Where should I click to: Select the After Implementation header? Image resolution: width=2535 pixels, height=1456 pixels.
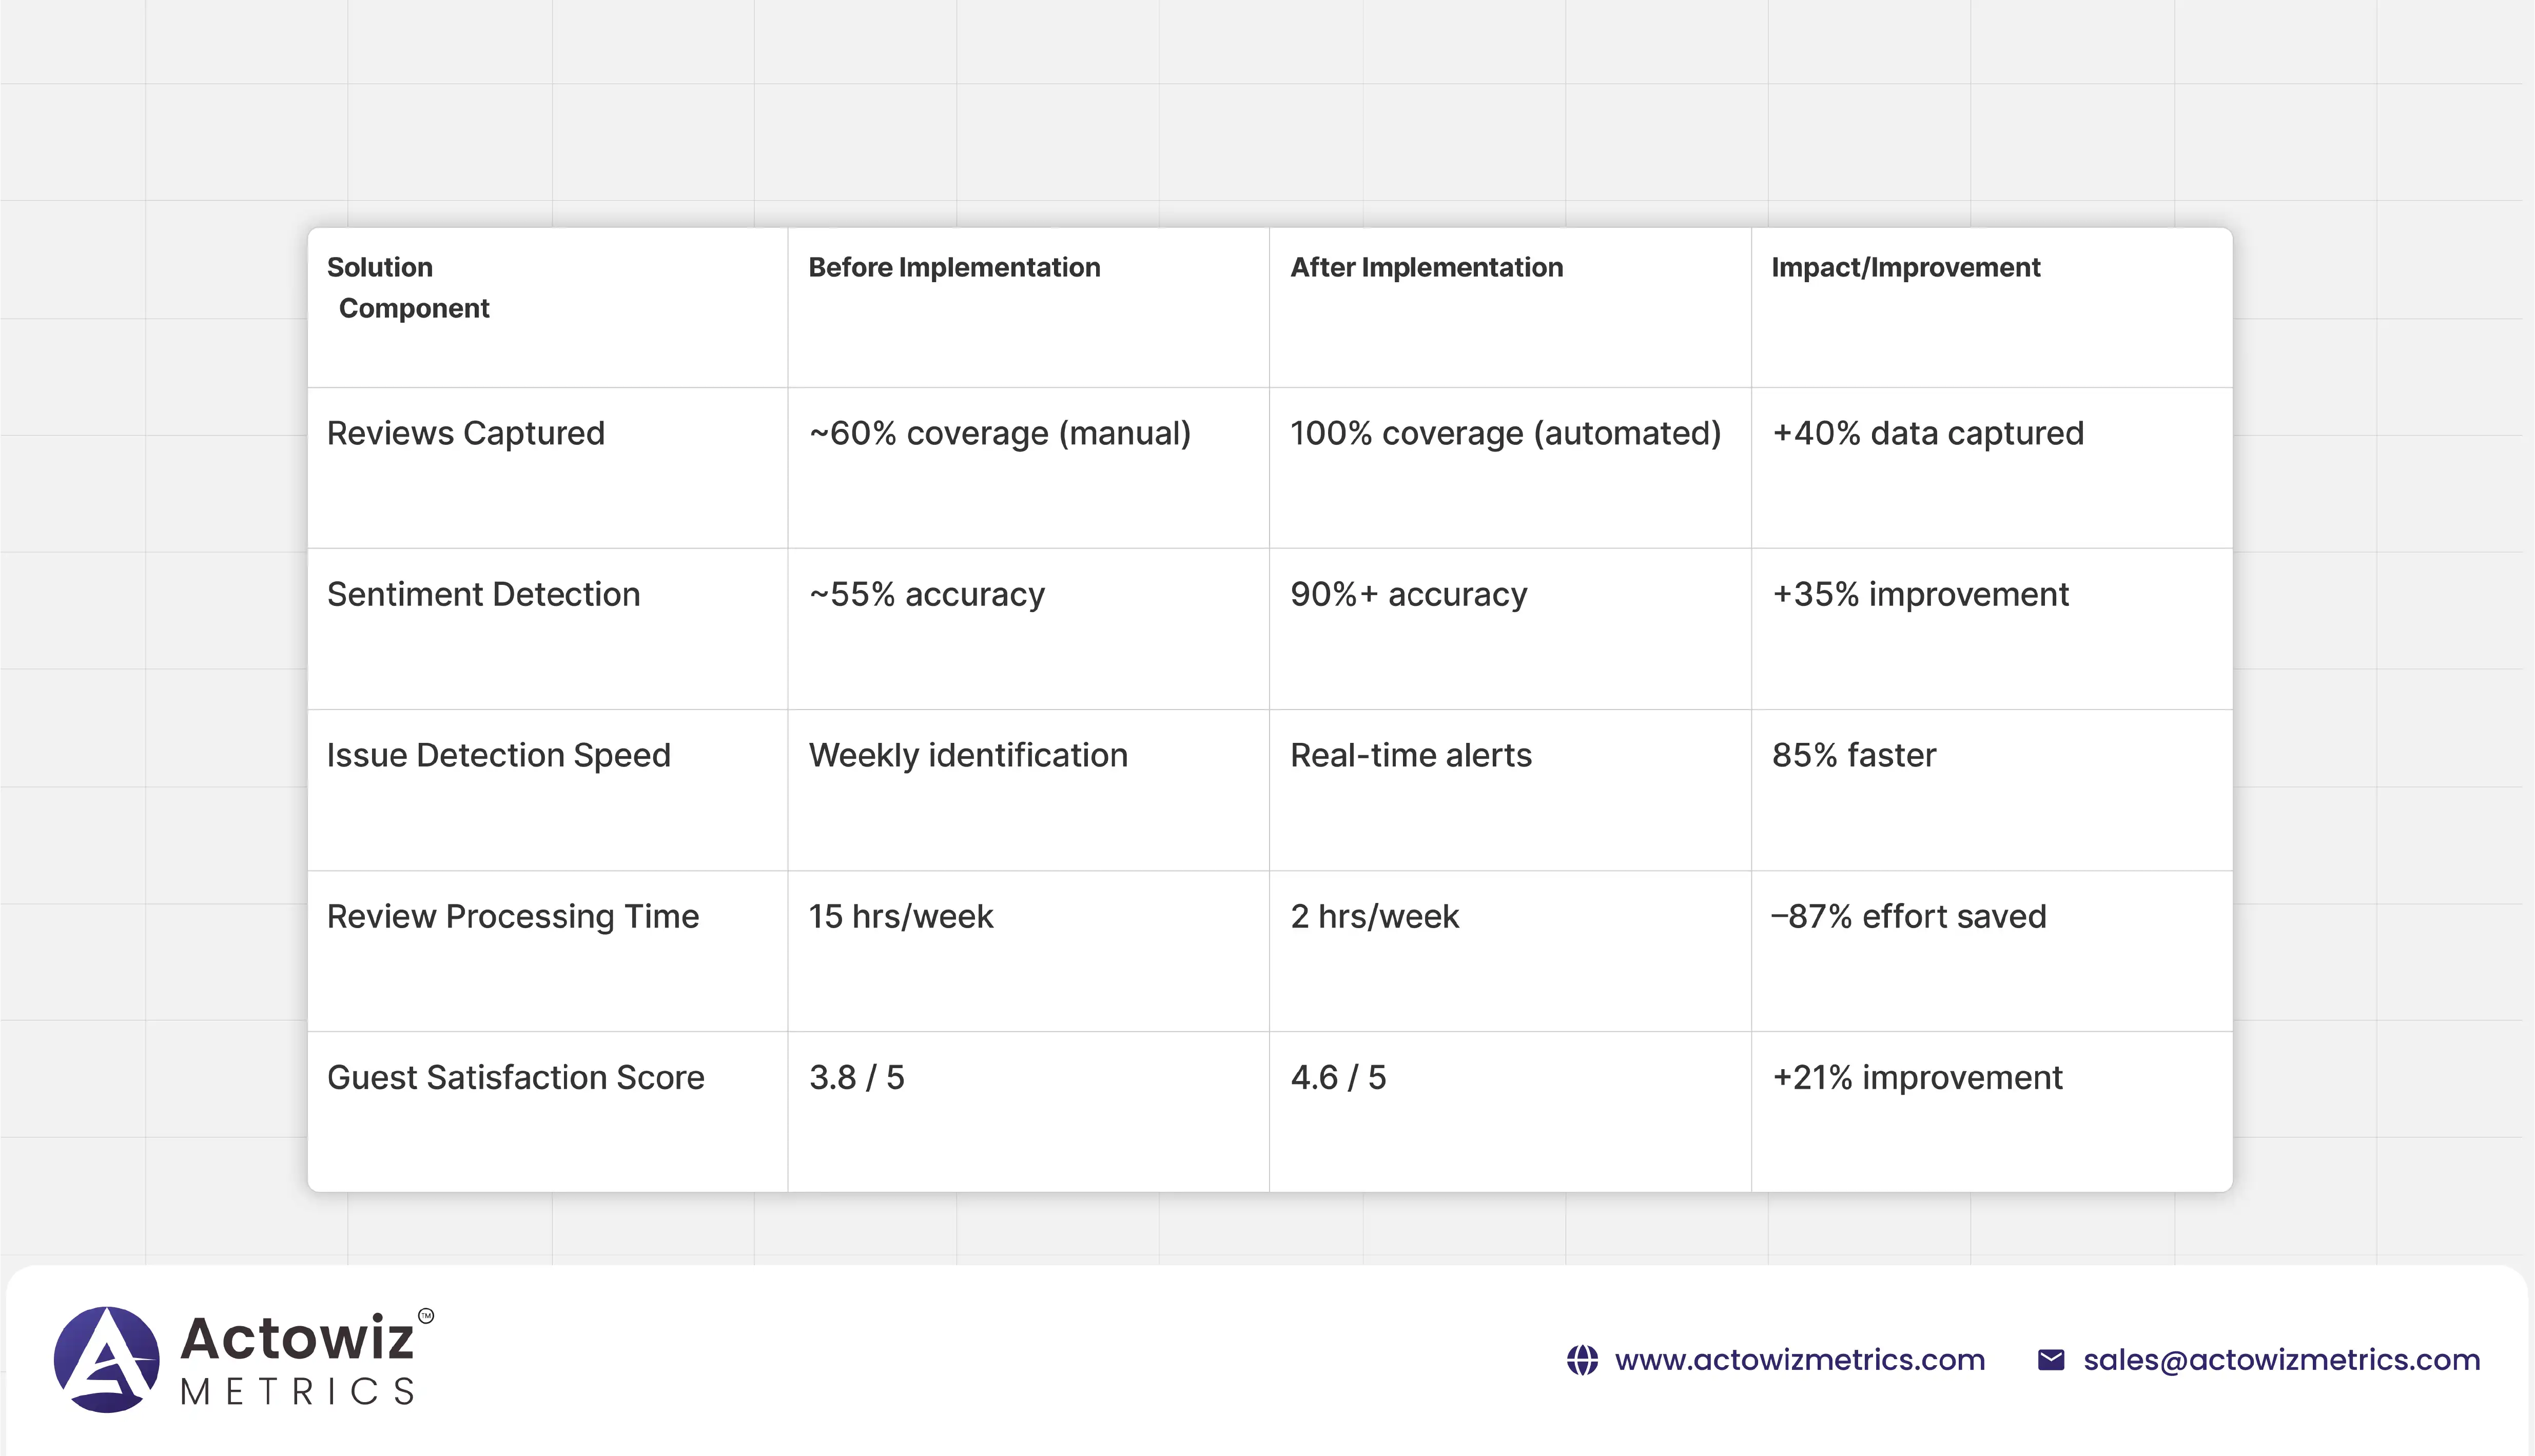pyautogui.click(x=1426, y=268)
